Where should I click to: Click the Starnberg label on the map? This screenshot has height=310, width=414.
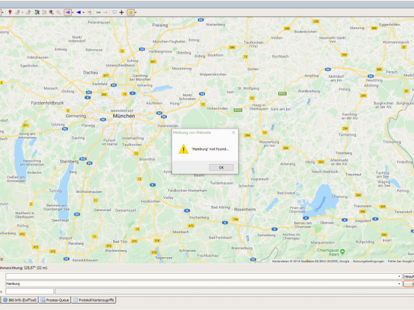pos(69,161)
